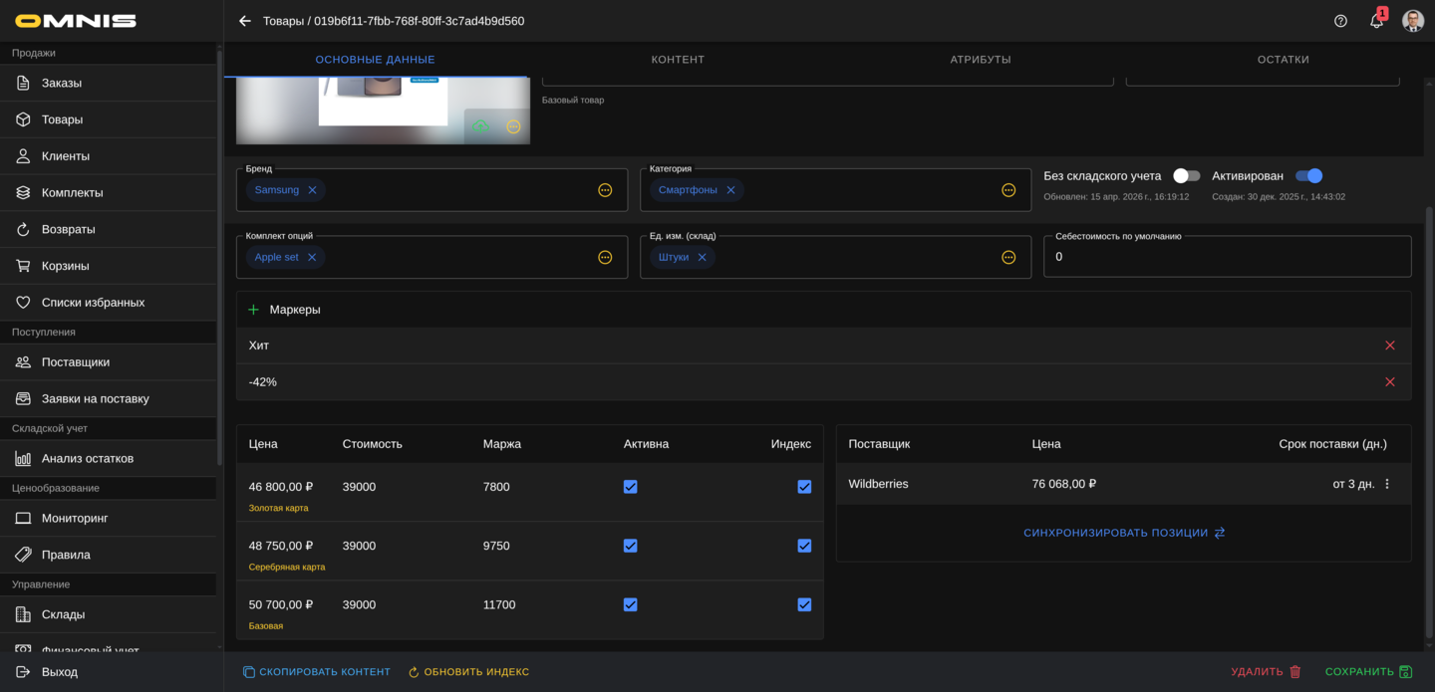
Task: Switch to the Атрибуты tab
Action: (980, 60)
